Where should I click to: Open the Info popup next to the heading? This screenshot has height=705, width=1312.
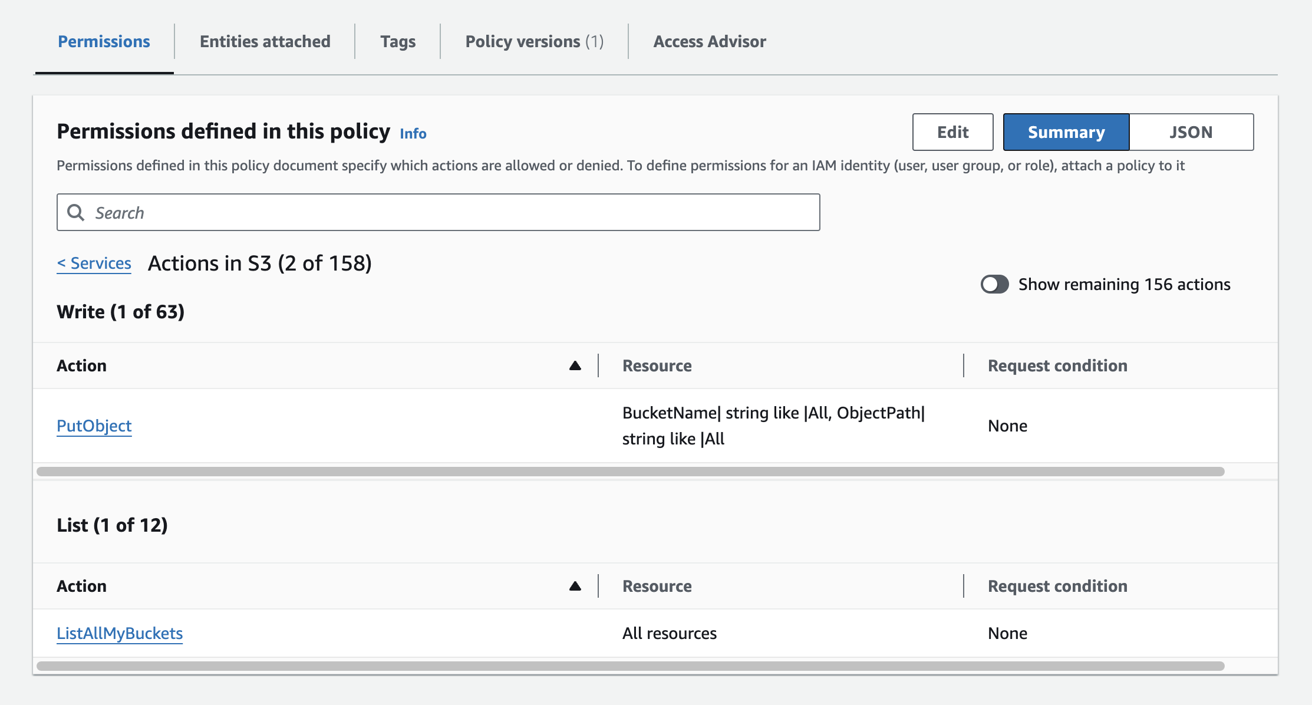(413, 133)
